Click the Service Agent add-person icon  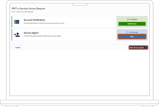tap(17, 35)
